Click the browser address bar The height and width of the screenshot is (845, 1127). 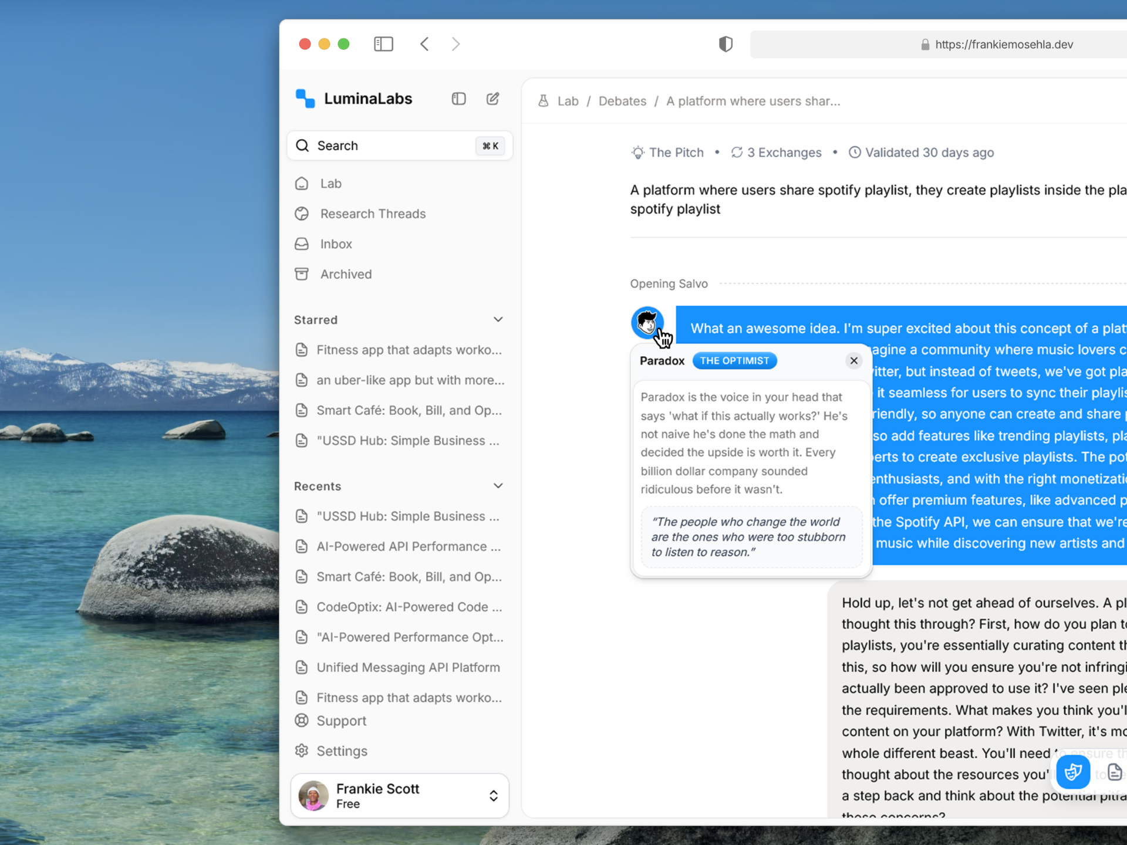coord(939,45)
